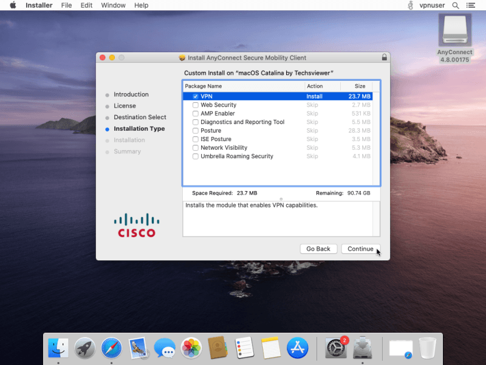Open App Store from the Dock
The image size is (486, 365).
(x=298, y=347)
